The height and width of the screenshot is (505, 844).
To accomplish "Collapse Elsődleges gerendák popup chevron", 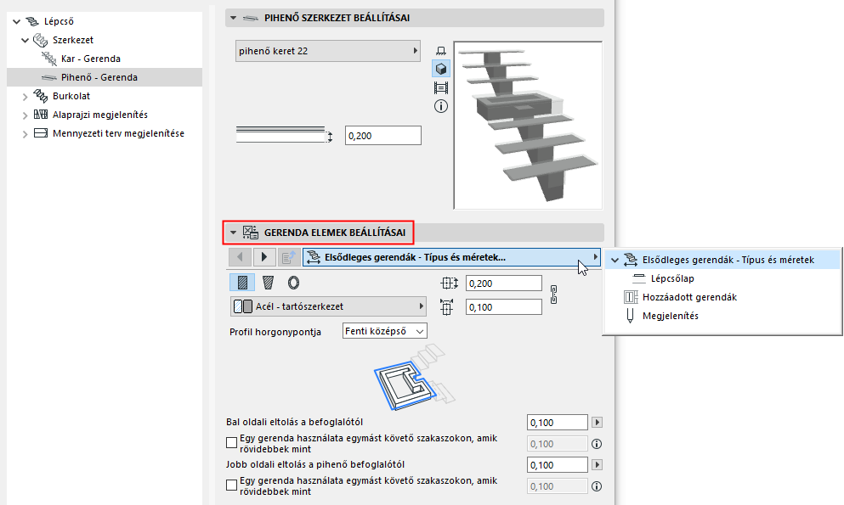I will click(x=615, y=260).
